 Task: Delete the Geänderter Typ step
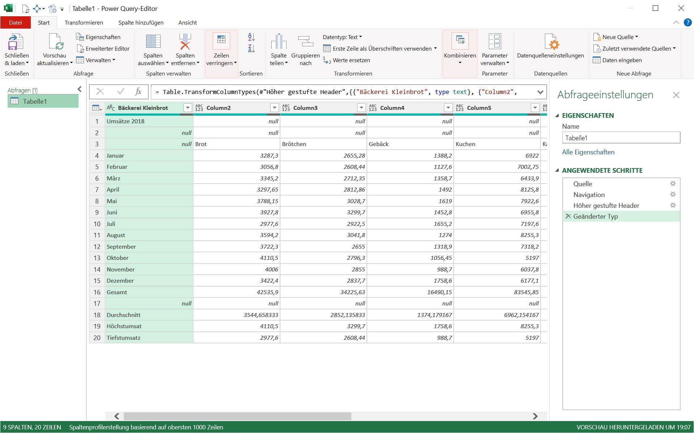(568, 216)
